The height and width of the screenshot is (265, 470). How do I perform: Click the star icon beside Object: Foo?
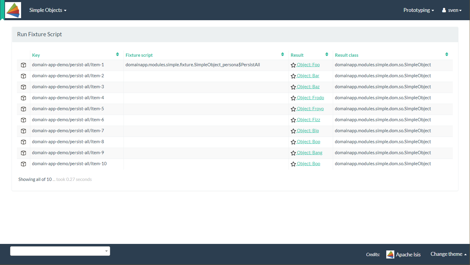[293, 65]
